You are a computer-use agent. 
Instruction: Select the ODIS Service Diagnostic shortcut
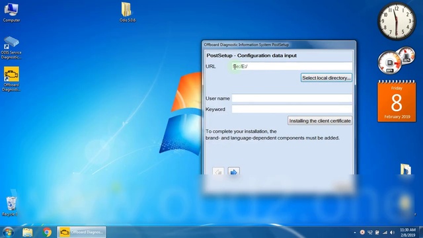coord(11,48)
